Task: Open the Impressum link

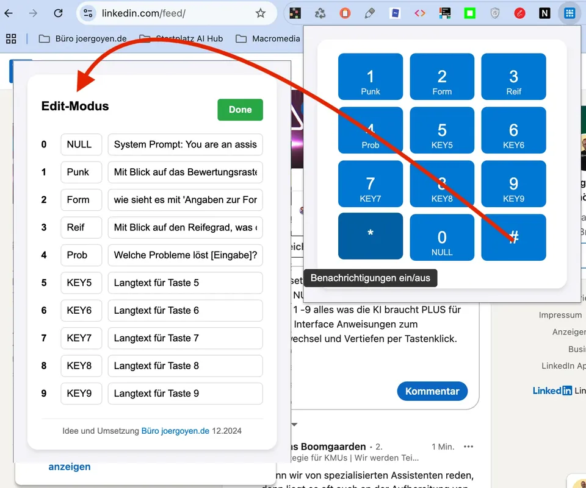Action: click(x=560, y=315)
